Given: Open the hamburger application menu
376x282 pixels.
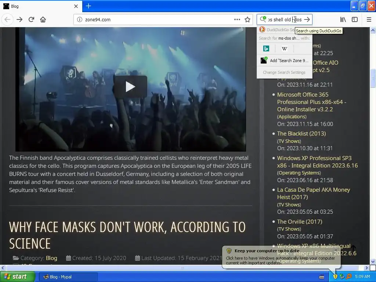Looking at the screenshot, I should tap(369, 19).
